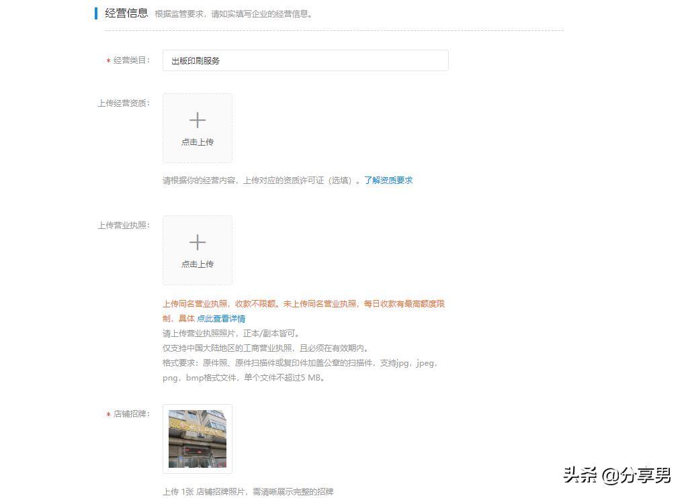Click the 根据监管要求 subtitle text
686x498 pixels.
(x=234, y=14)
